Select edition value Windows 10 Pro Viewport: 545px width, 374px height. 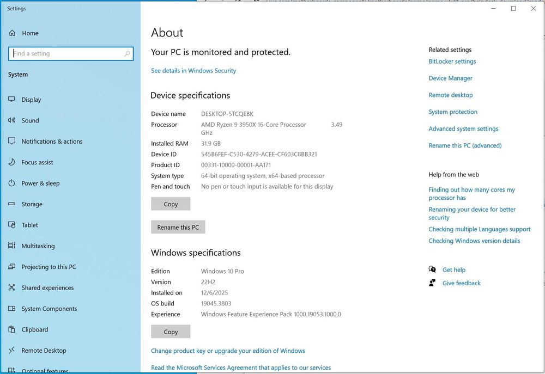(222, 271)
